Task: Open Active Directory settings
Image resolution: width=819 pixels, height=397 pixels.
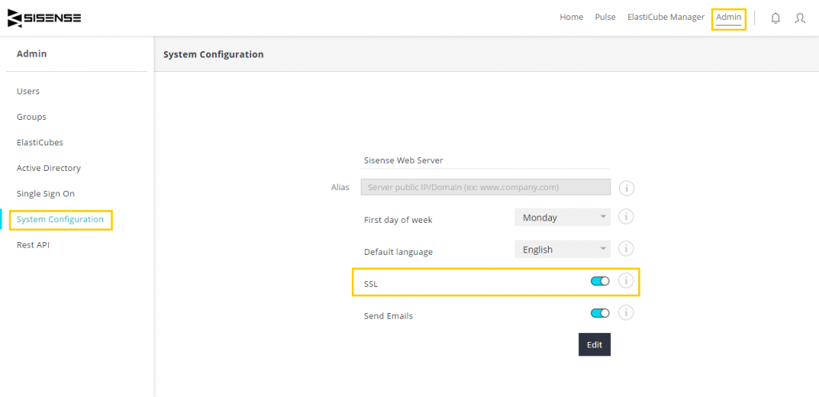Action: [x=49, y=168]
